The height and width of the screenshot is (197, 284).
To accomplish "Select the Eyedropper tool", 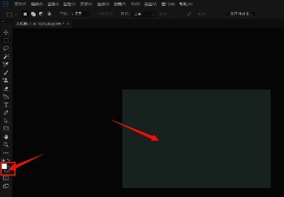I will [6, 64].
